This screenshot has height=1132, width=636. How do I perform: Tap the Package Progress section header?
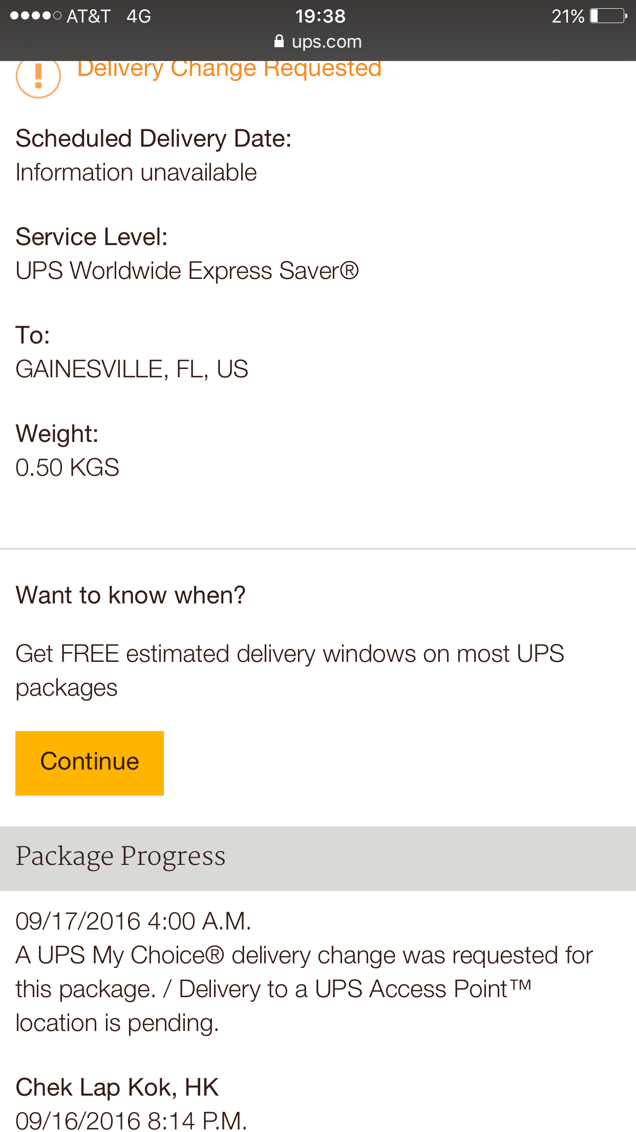tap(318, 858)
